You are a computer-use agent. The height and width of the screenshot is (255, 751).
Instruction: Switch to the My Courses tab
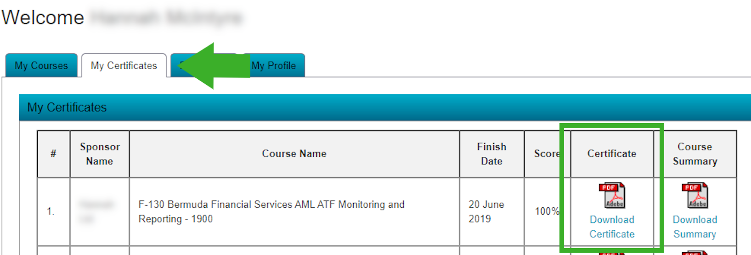(x=41, y=65)
